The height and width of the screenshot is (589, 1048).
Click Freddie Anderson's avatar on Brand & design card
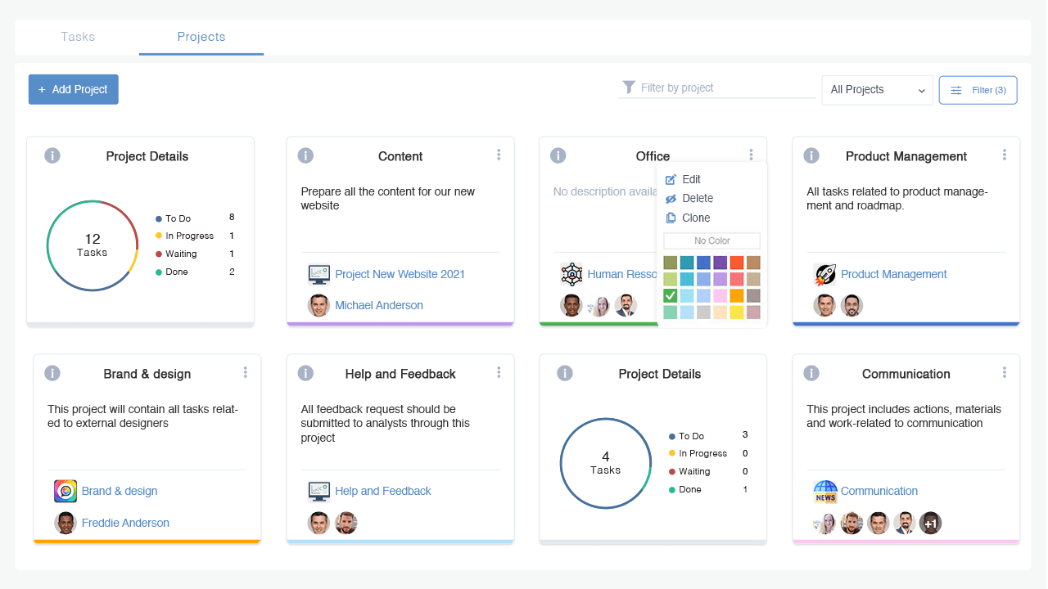66,523
